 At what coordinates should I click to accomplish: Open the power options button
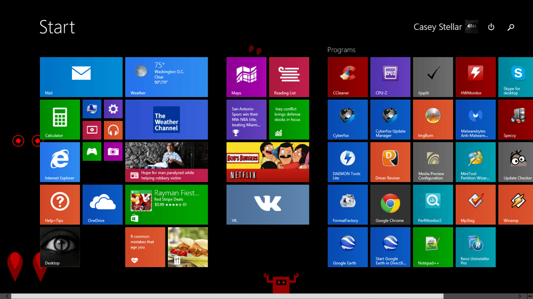[x=491, y=27]
